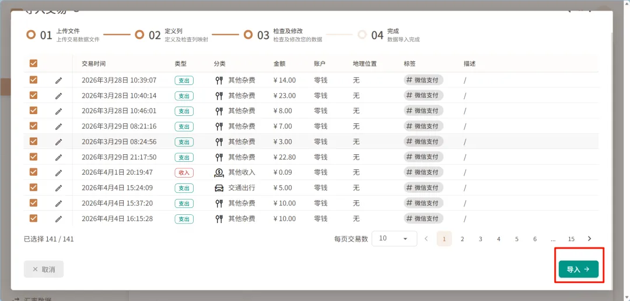Click the 导入 import button

click(579, 270)
